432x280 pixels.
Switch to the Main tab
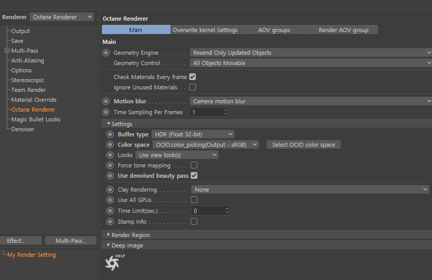pyautogui.click(x=136, y=30)
